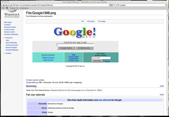169x117 pixels.
Task: Clear the google search field orange icon
Action: [166, 5]
